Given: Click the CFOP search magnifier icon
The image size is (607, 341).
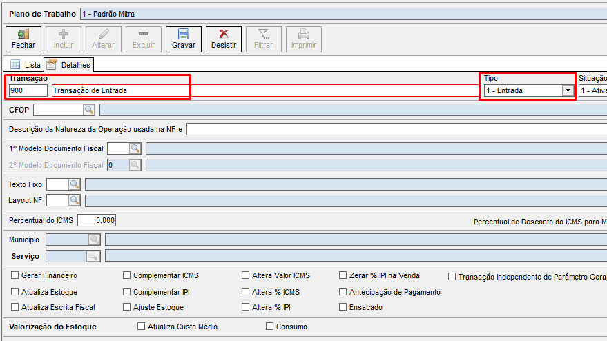Looking at the screenshot, I should click(89, 109).
